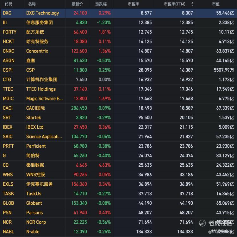Select ticker ASGN

[9, 61]
